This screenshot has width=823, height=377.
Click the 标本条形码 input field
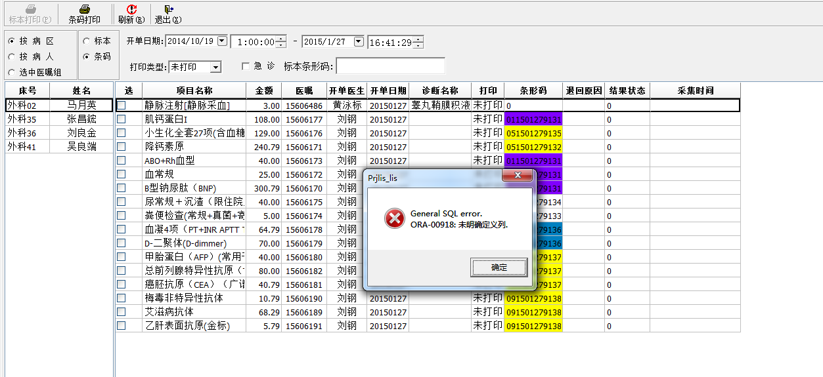click(390, 66)
